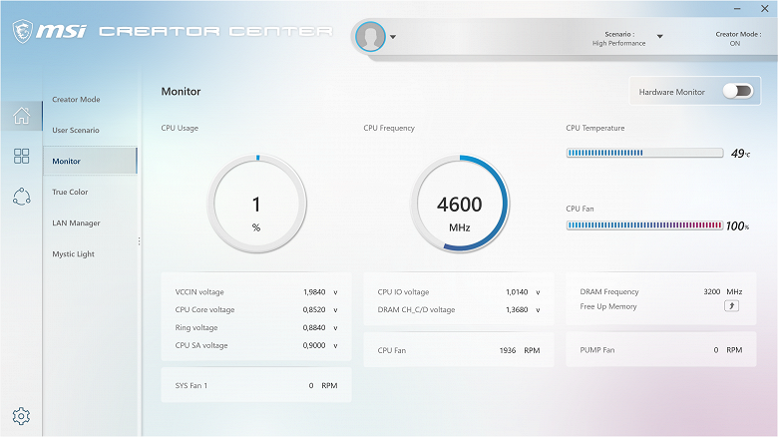Click the Free Up Memory arrow icon
The width and height of the screenshot is (778, 437).
731,306
